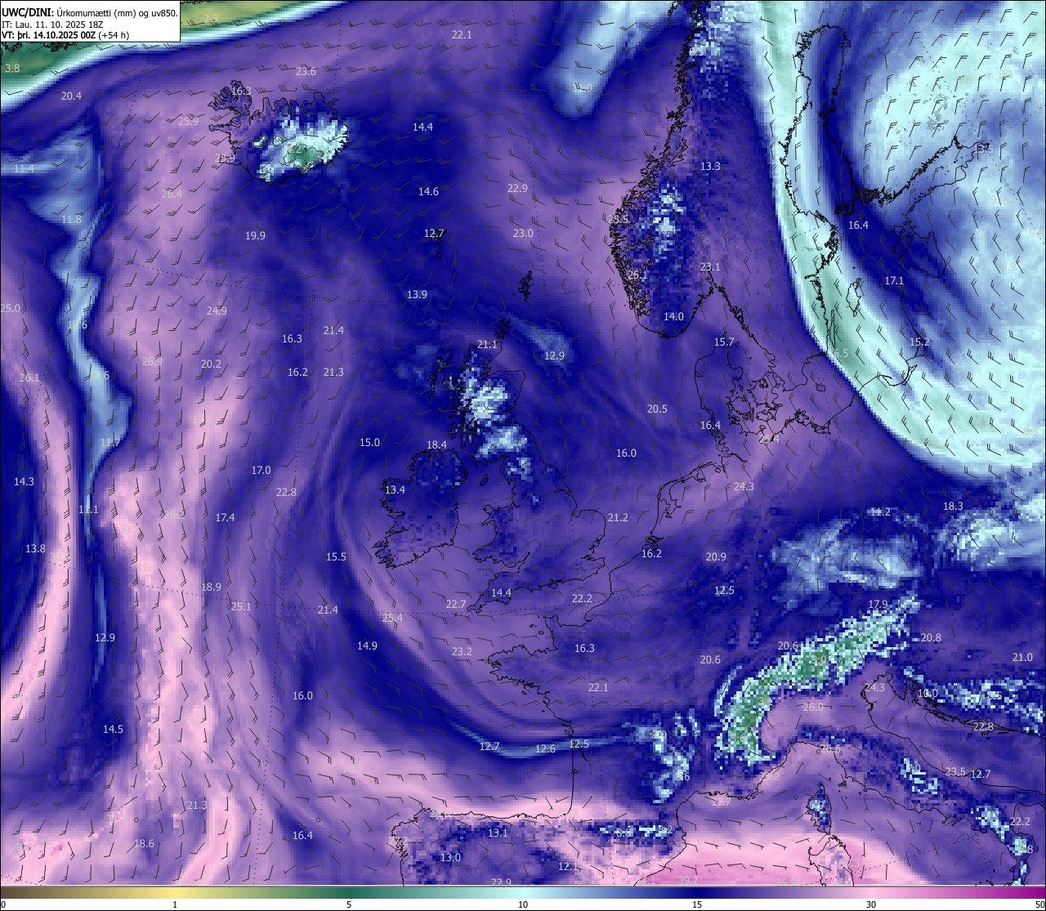The width and height of the screenshot is (1046, 911).
Task: Click the 15.2 value over the Baltic states
Action: click(919, 342)
